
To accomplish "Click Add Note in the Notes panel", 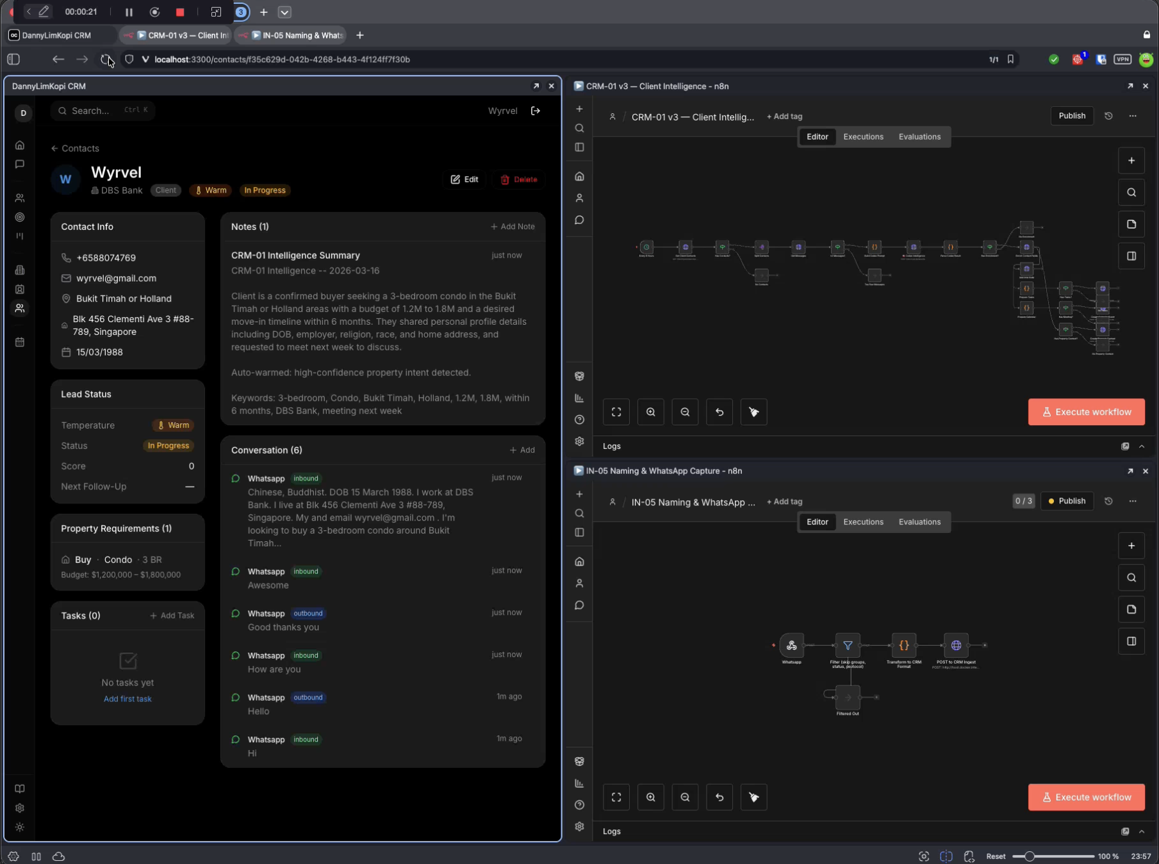I will point(513,226).
